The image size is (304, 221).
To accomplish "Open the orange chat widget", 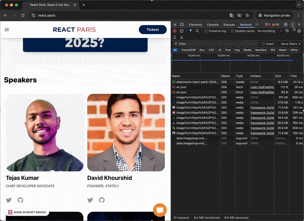I will pos(160,210).
